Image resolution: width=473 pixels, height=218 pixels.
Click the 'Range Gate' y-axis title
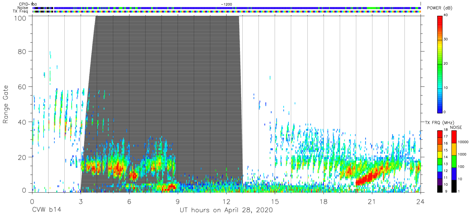tap(6, 104)
